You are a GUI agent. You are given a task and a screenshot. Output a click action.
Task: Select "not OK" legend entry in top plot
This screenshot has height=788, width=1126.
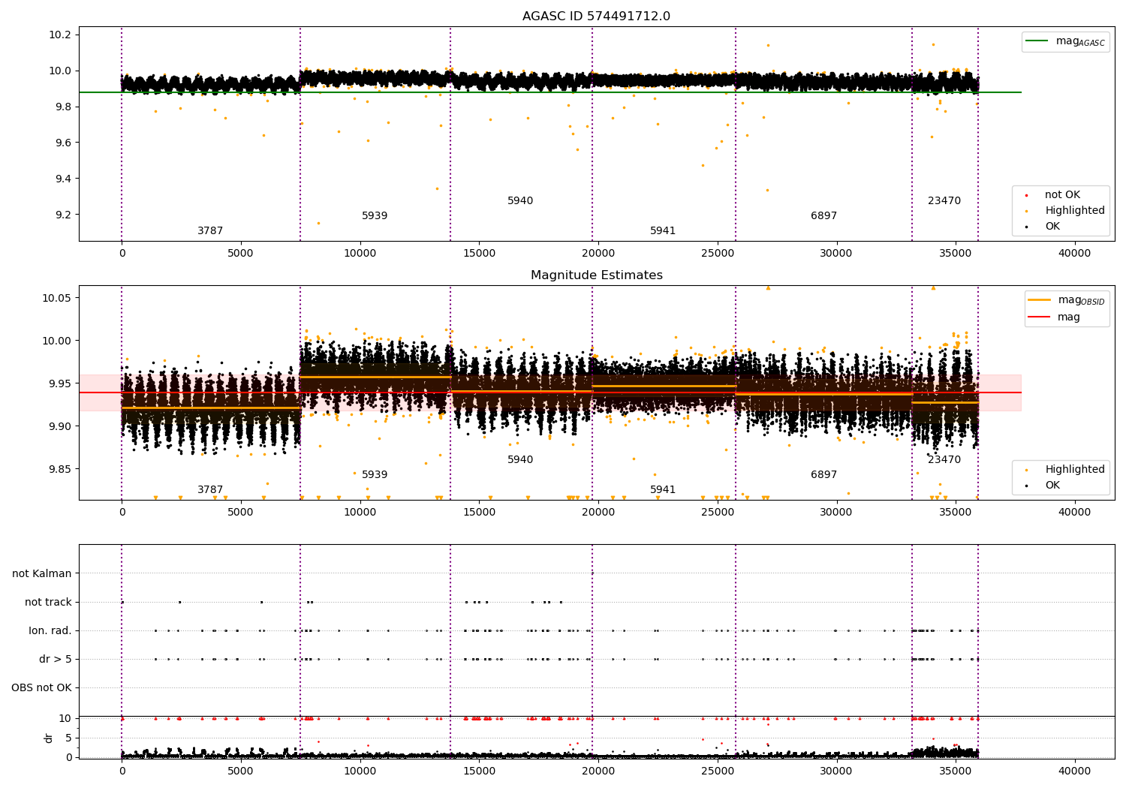[1062, 195]
